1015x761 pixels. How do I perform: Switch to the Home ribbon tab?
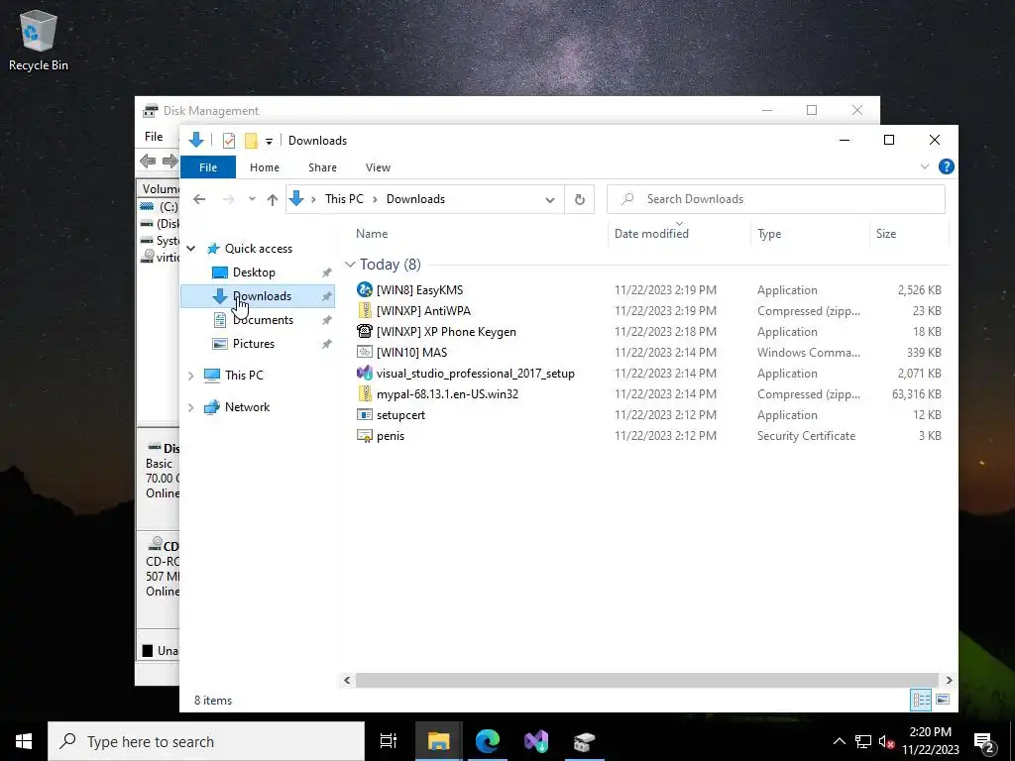pyautogui.click(x=264, y=166)
